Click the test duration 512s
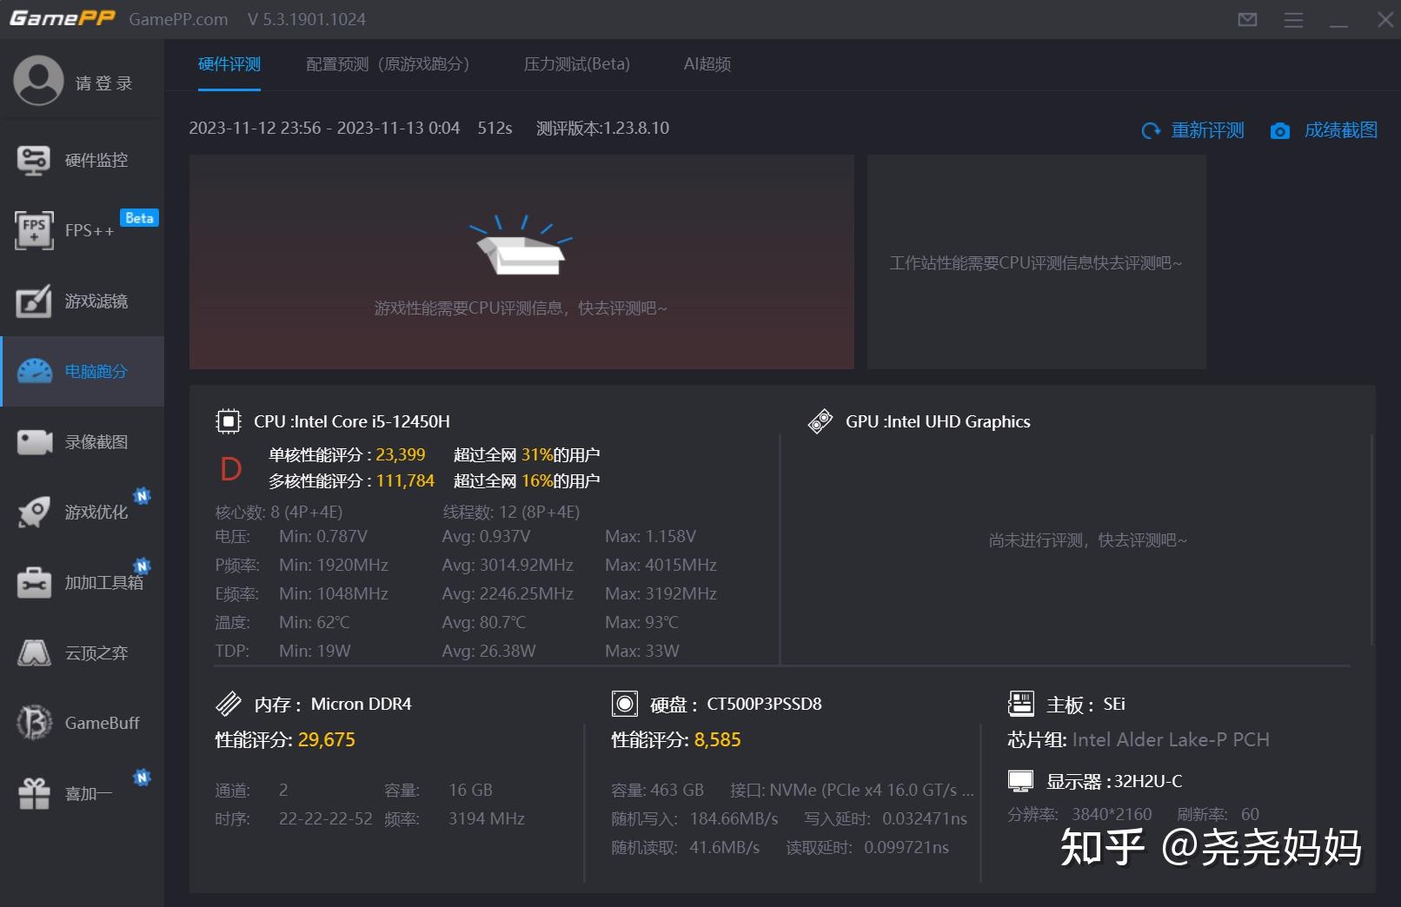This screenshot has width=1401, height=907. [x=495, y=128]
